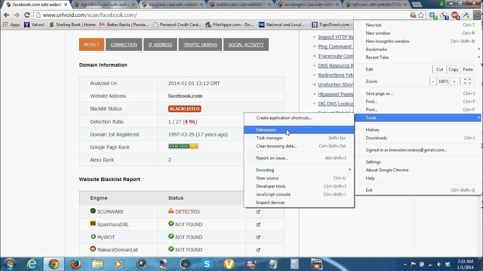This screenshot has width=483, height=271.
Task: Open the Apps shortcut in bookmarks bar
Action: pos(11,25)
